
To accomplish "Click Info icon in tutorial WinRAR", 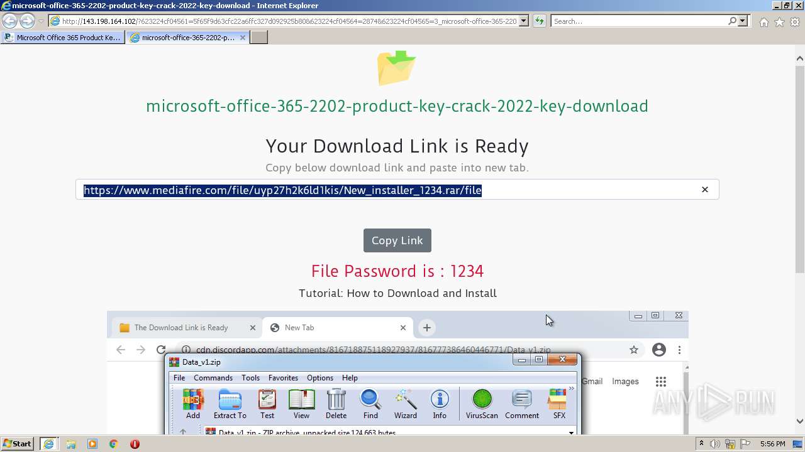I will [x=440, y=404].
